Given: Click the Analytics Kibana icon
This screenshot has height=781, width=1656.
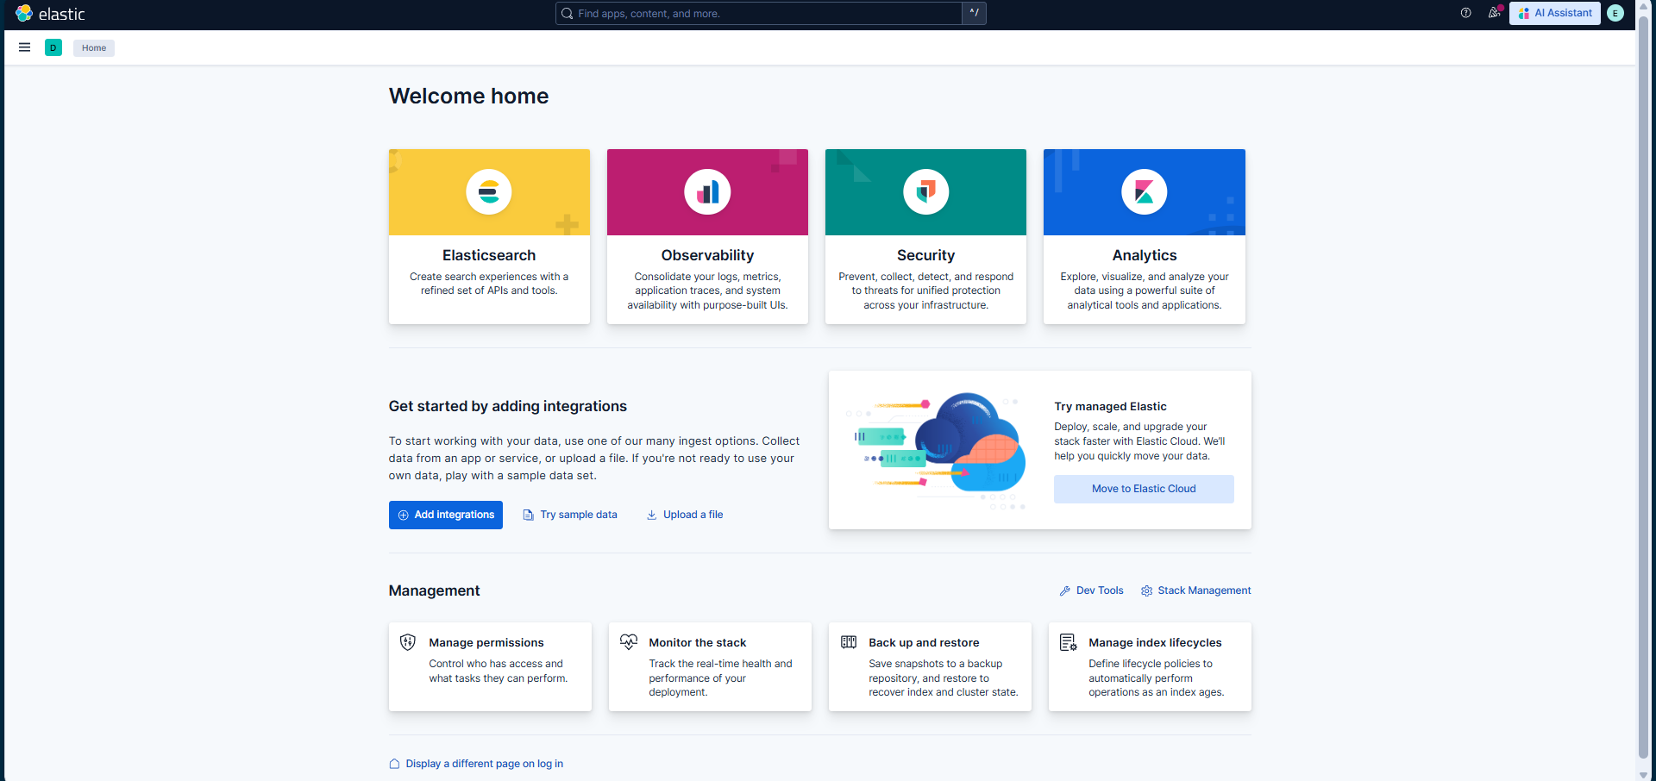Looking at the screenshot, I should [1144, 191].
